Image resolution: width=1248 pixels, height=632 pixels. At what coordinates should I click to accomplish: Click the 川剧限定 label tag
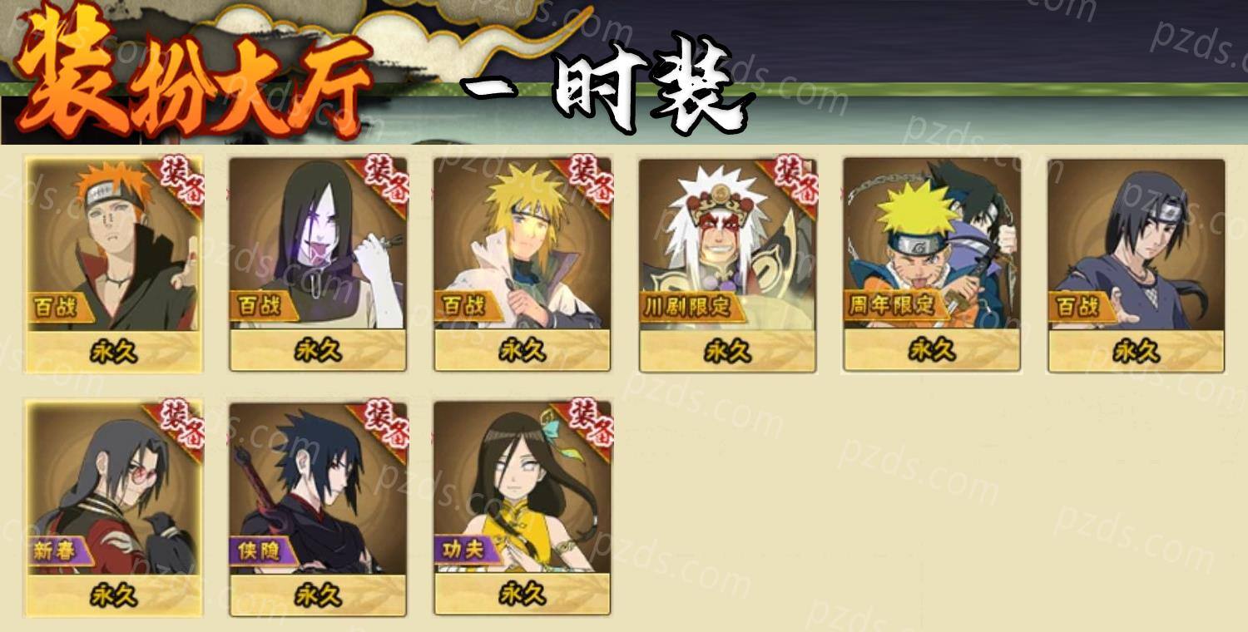687,307
